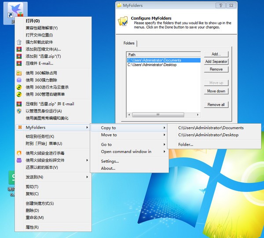
Task: Click the green icon beside 使用 360进行木马云查杀
Action: click(19, 87)
